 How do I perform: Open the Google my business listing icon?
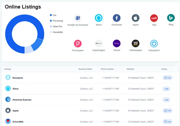pyautogui.click(x=78, y=18)
